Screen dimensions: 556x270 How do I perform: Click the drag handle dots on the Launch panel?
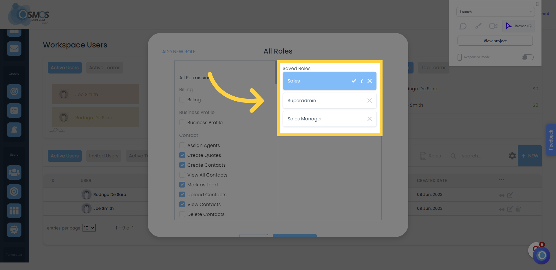click(537, 4)
